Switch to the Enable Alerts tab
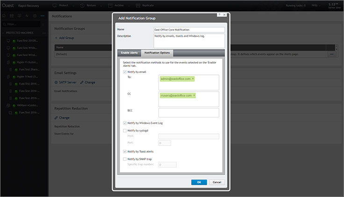 click(x=129, y=53)
